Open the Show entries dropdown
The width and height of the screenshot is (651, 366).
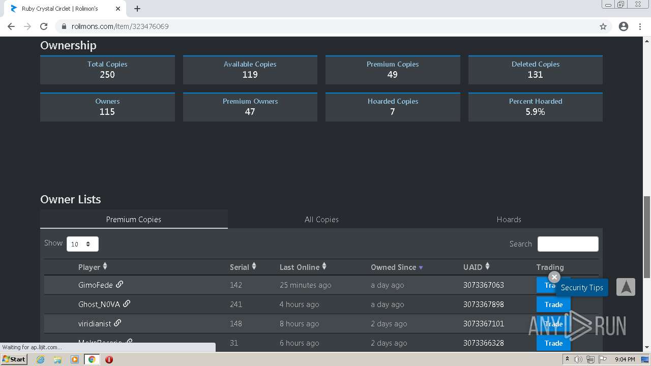(82, 244)
